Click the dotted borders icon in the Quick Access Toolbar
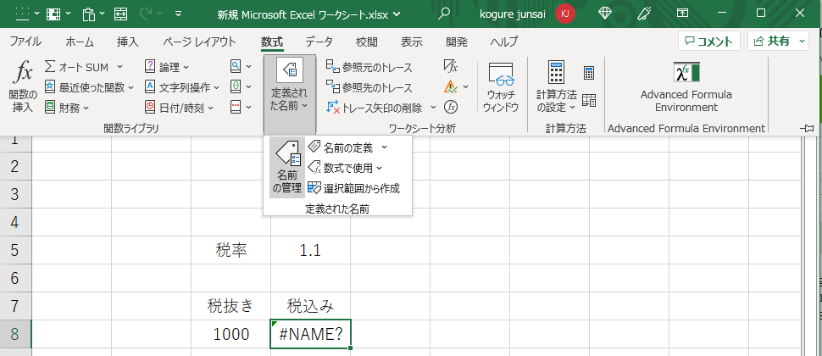The image size is (822, 356). pos(22,14)
